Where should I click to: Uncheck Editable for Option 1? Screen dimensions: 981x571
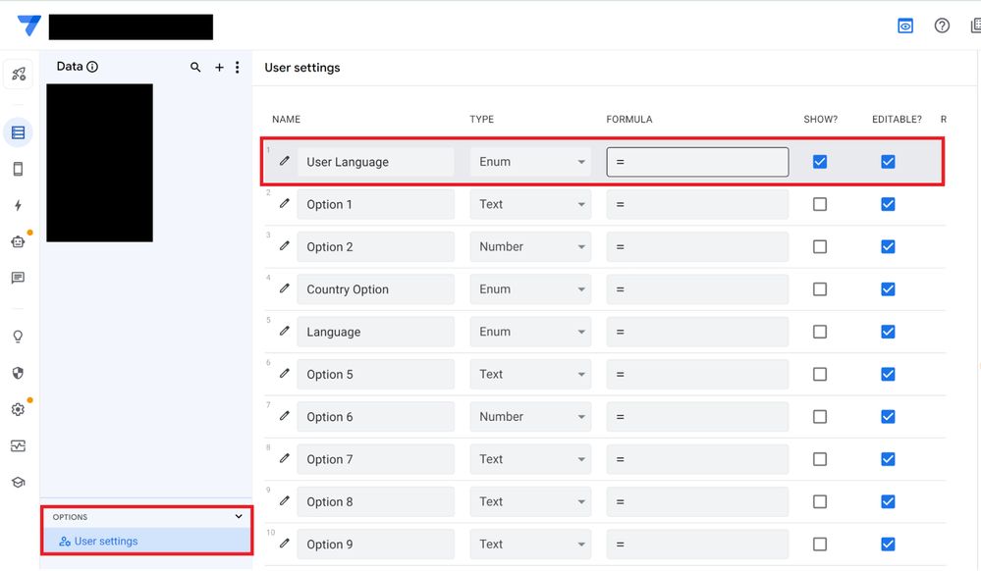(x=888, y=204)
